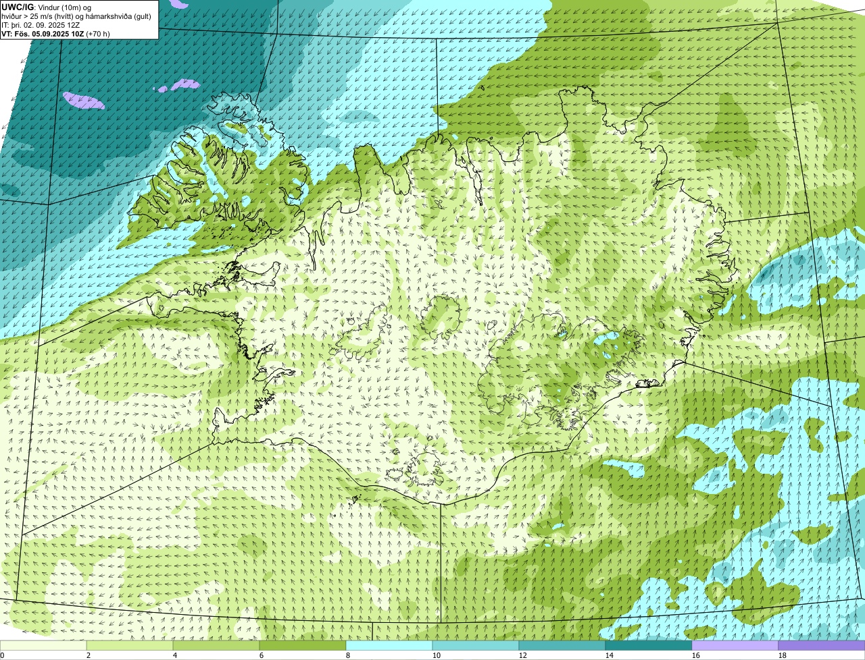
Task: Choose the cyan 10–12 m/s legend swatch
Action: coord(476,645)
